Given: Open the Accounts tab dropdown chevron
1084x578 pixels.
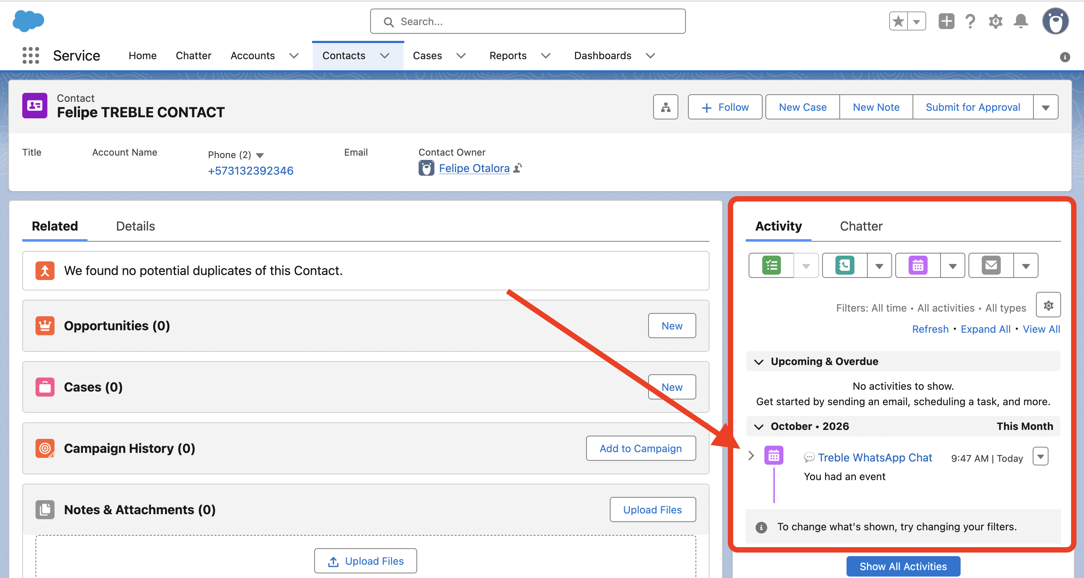Looking at the screenshot, I should 294,56.
